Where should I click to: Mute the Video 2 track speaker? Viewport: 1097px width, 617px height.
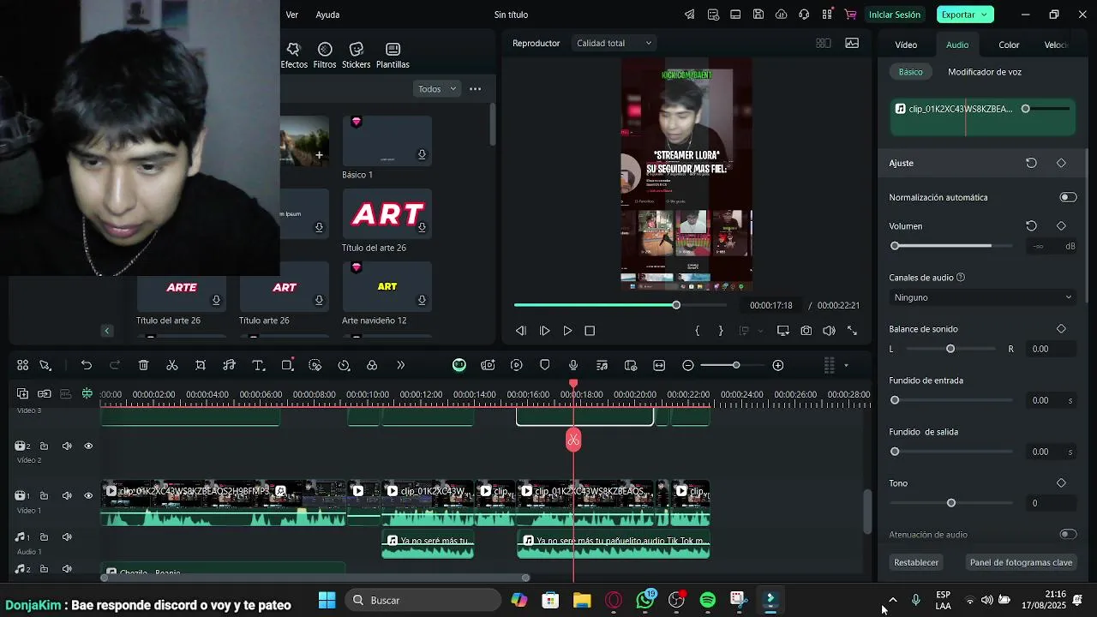pyautogui.click(x=67, y=446)
